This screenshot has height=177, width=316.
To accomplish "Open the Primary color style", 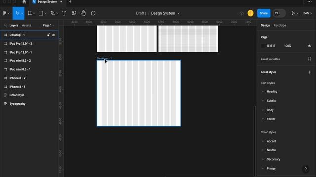I will click(x=272, y=168).
